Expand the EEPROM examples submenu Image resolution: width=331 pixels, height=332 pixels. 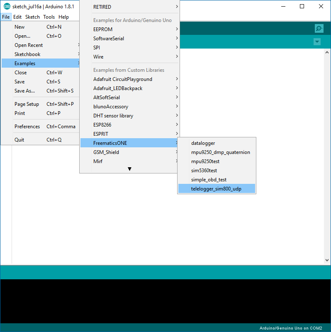coord(130,29)
